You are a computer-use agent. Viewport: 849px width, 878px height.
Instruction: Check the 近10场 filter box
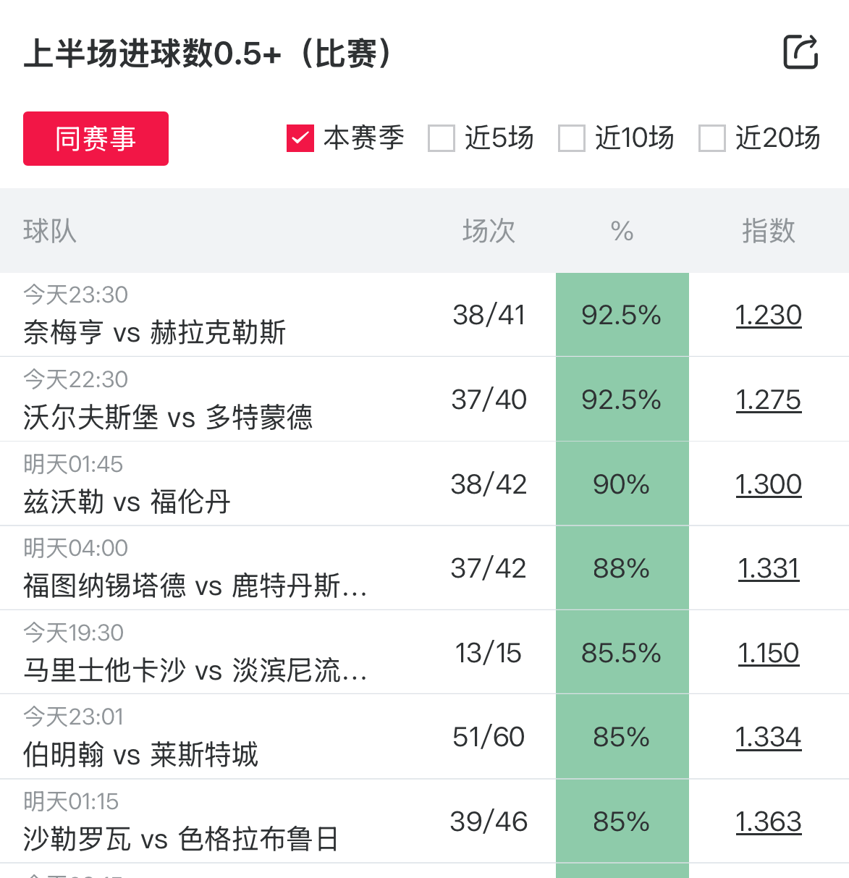[x=571, y=138]
